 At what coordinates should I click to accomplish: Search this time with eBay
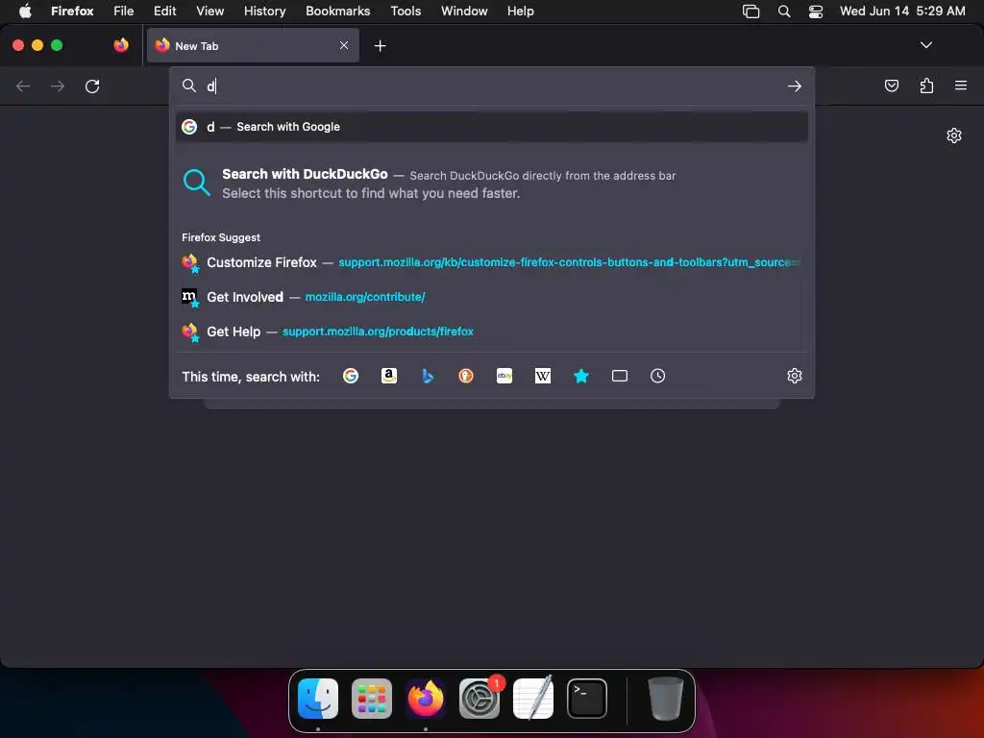504,376
